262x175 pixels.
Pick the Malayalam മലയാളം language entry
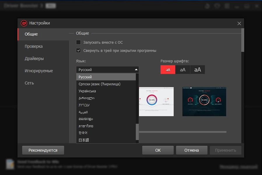click(x=106, y=119)
